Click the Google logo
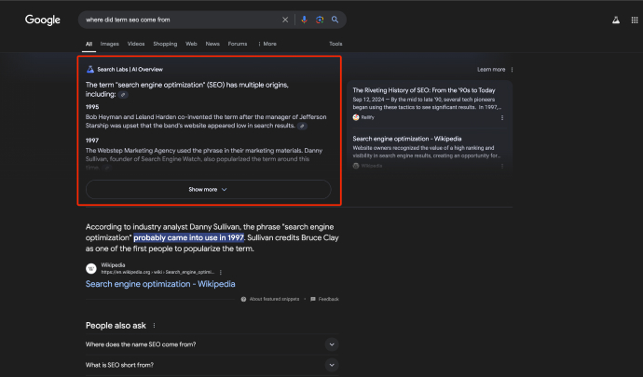This screenshot has height=377, width=643. [x=43, y=20]
